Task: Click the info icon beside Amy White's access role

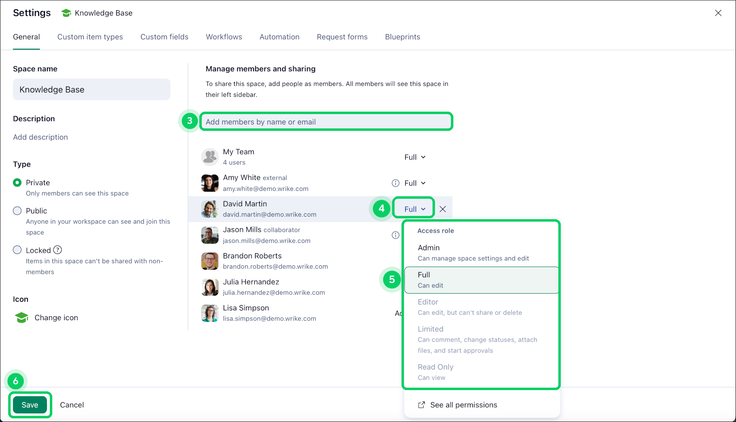Action: 395,183
